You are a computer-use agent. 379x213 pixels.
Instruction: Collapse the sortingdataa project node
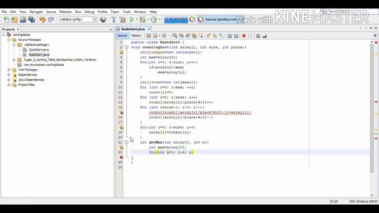[x=4, y=35]
